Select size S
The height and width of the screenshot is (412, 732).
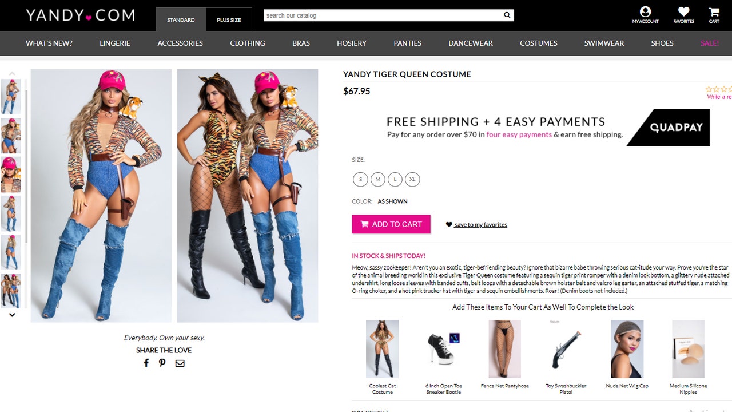click(360, 179)
